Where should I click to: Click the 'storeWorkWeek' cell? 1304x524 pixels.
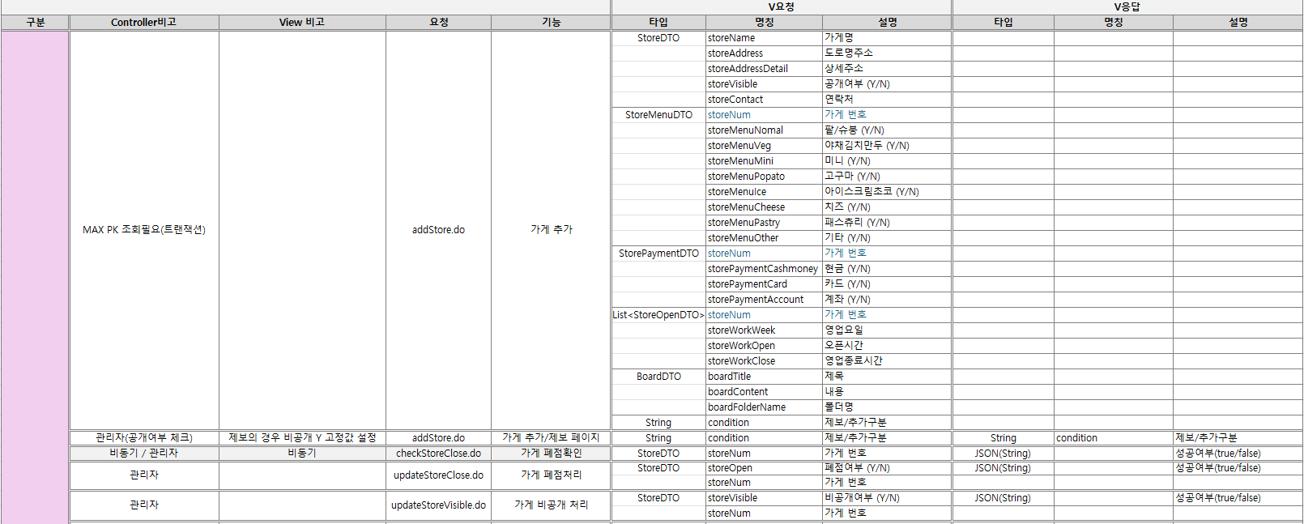tap(764, 330)
